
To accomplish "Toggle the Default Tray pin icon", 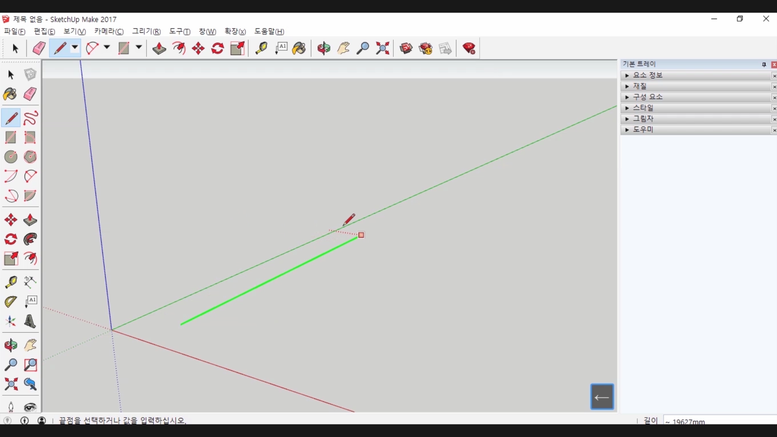I will [764, 64].
